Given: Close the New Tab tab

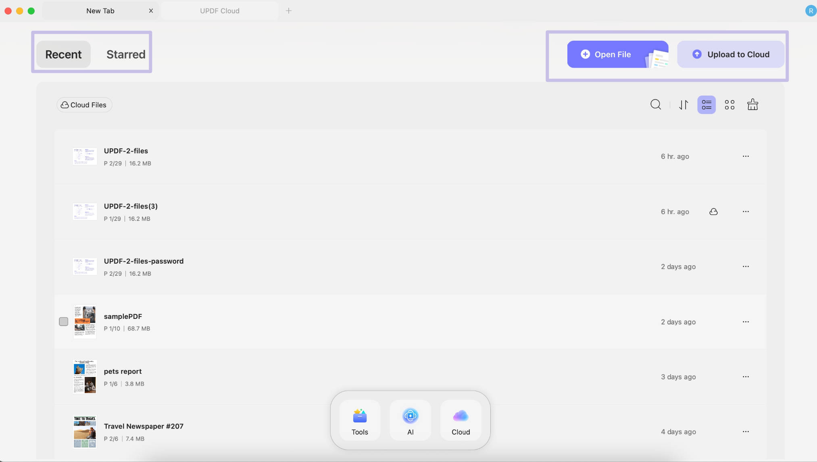Looking at the screenshot, I should click(151, 11).
